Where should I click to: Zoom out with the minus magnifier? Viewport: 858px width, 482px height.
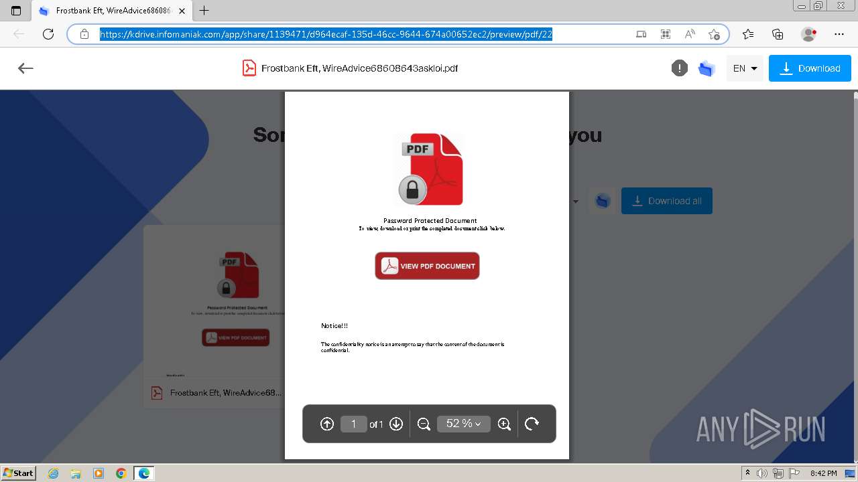424,424
